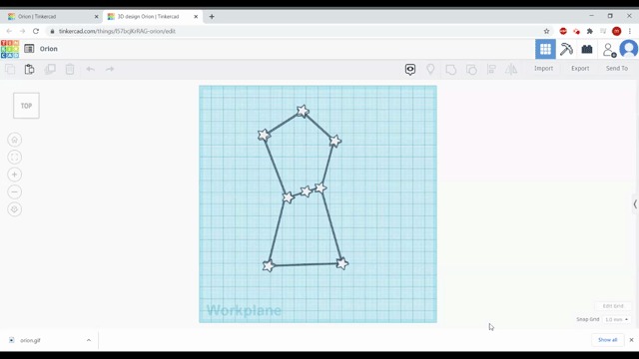The width and height of the screenshot is (639, 359).
Task: Select the bottom-left star
Action: click(x=269, y=266)
